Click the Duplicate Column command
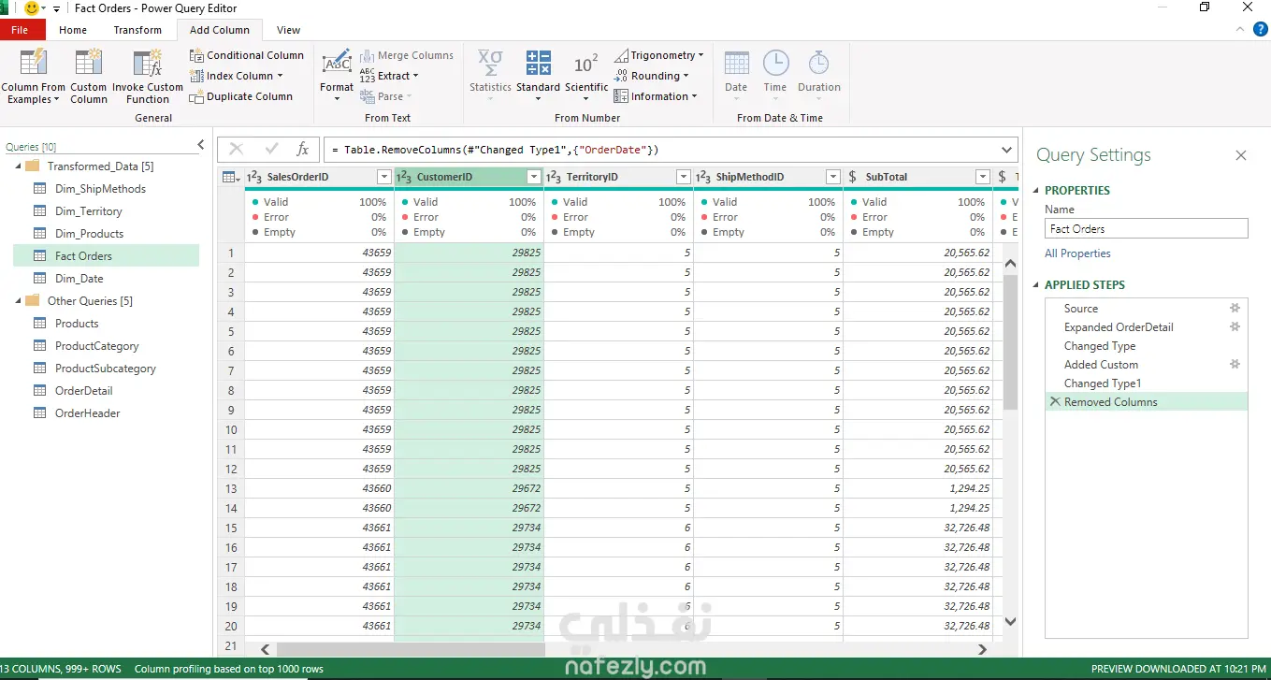Screen dimensions: 1271x680 pyautogui.click(x=241, y=96)
